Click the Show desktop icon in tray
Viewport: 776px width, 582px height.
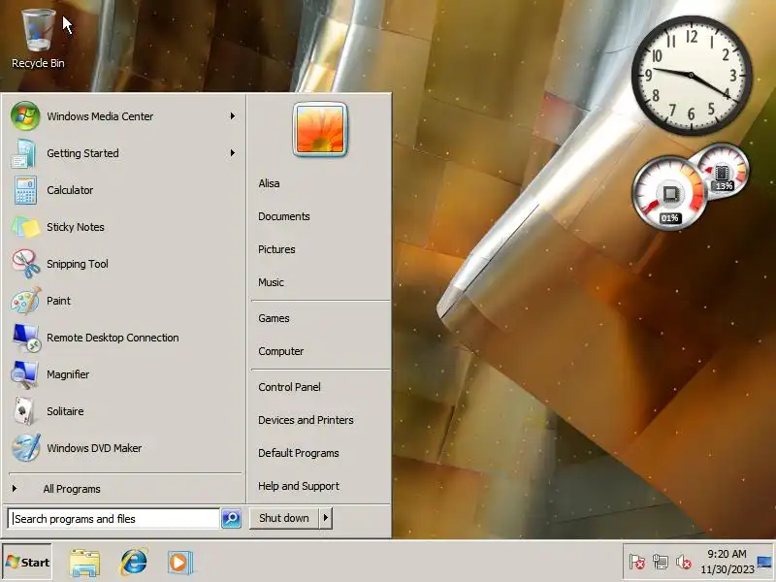click(x=764, y=563)
